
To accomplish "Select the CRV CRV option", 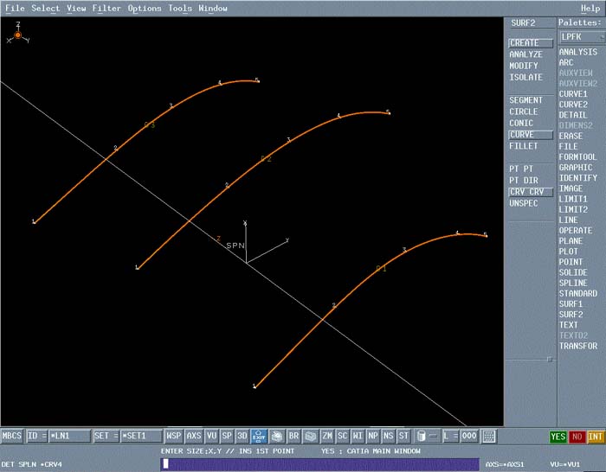I will [530, 192].
